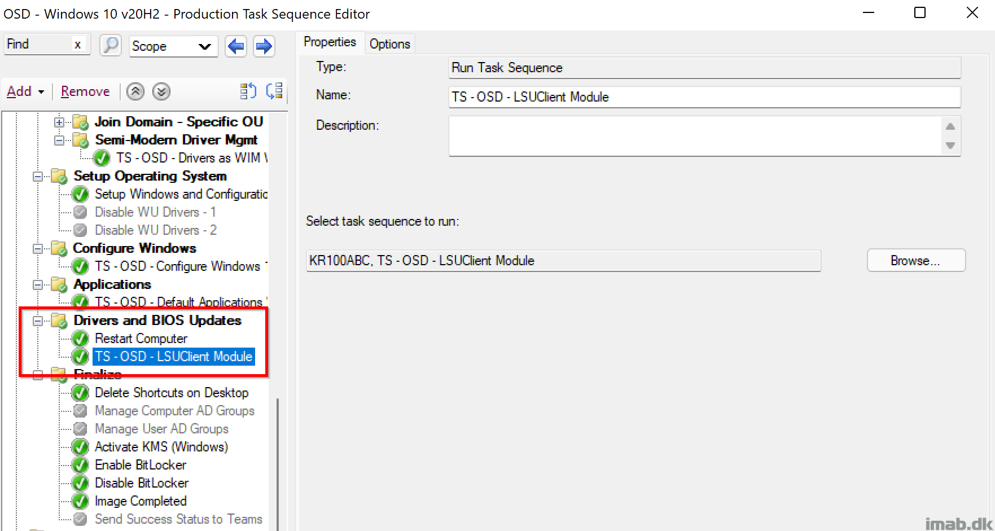Select Drivers and BIOS Updates group
The image size is (995, 531).
[157, 321]
